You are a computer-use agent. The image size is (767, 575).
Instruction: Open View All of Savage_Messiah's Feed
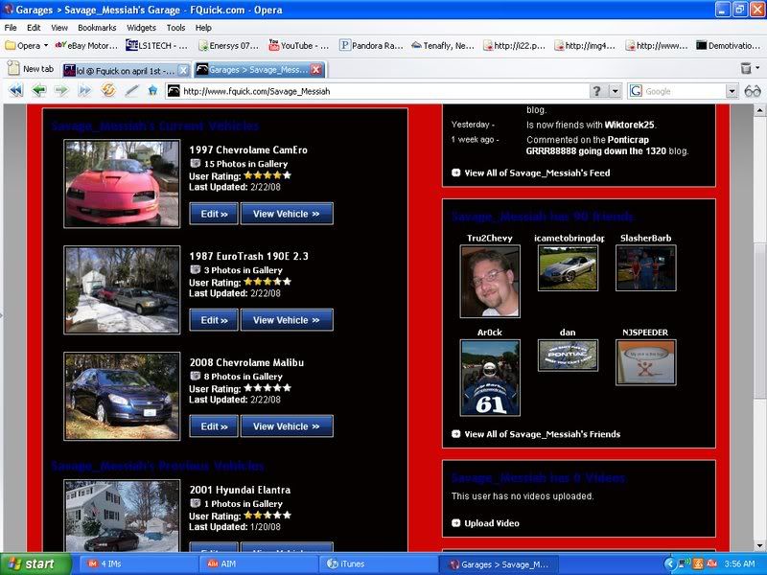(537, 172)
